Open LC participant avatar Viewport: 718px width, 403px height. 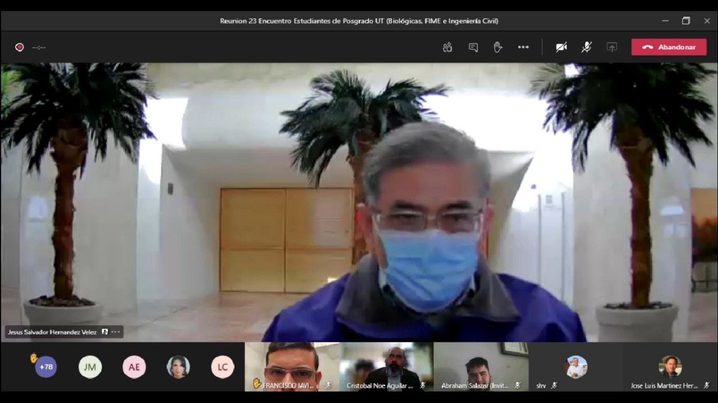click(223, 367)
